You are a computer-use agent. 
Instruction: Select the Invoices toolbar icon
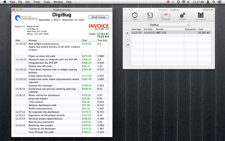point(166,16)
